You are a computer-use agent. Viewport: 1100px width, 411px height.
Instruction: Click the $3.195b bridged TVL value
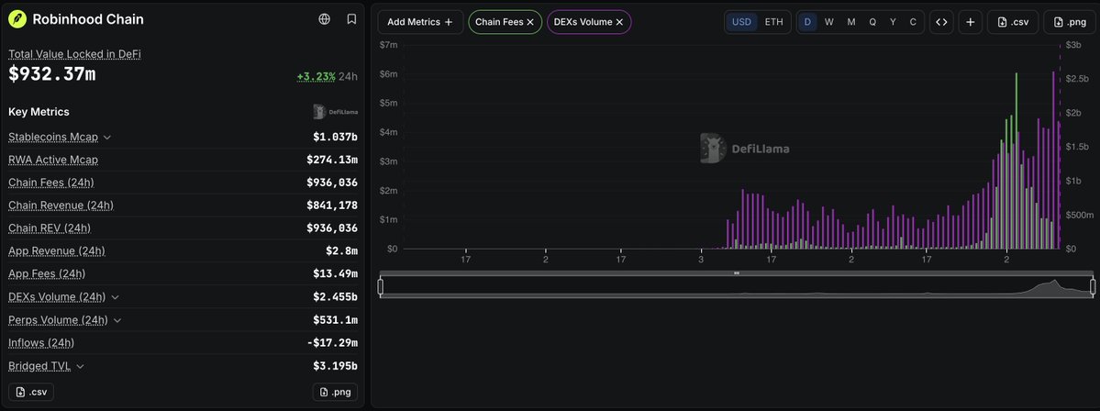(x=336, y=366)
